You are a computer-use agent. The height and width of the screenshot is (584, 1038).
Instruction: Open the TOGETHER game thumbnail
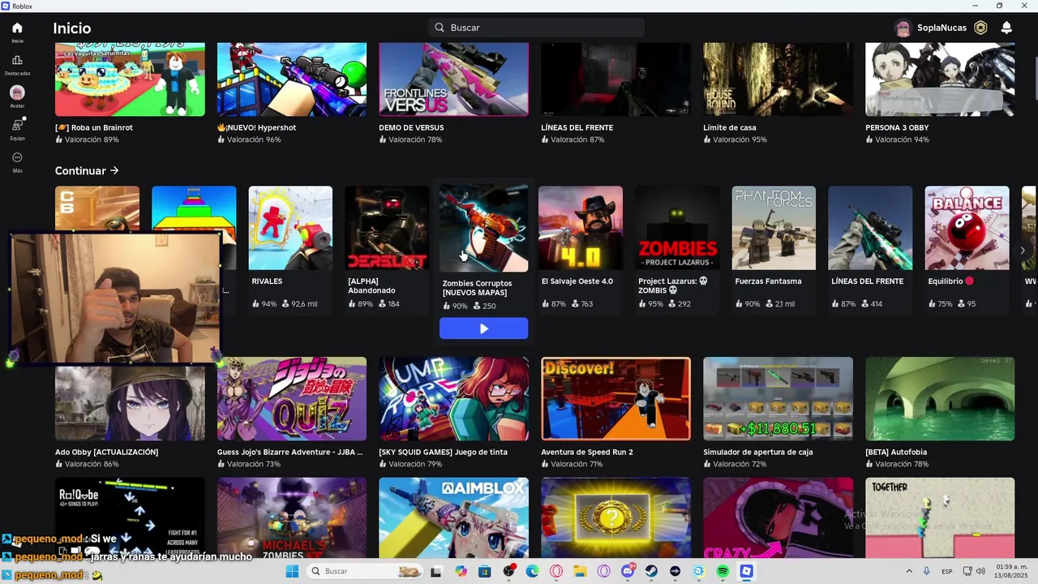940,517
